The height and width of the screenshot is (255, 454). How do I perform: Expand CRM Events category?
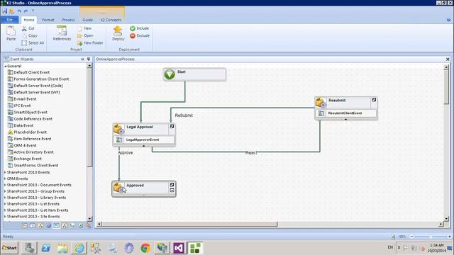click(x=5, y=178)
